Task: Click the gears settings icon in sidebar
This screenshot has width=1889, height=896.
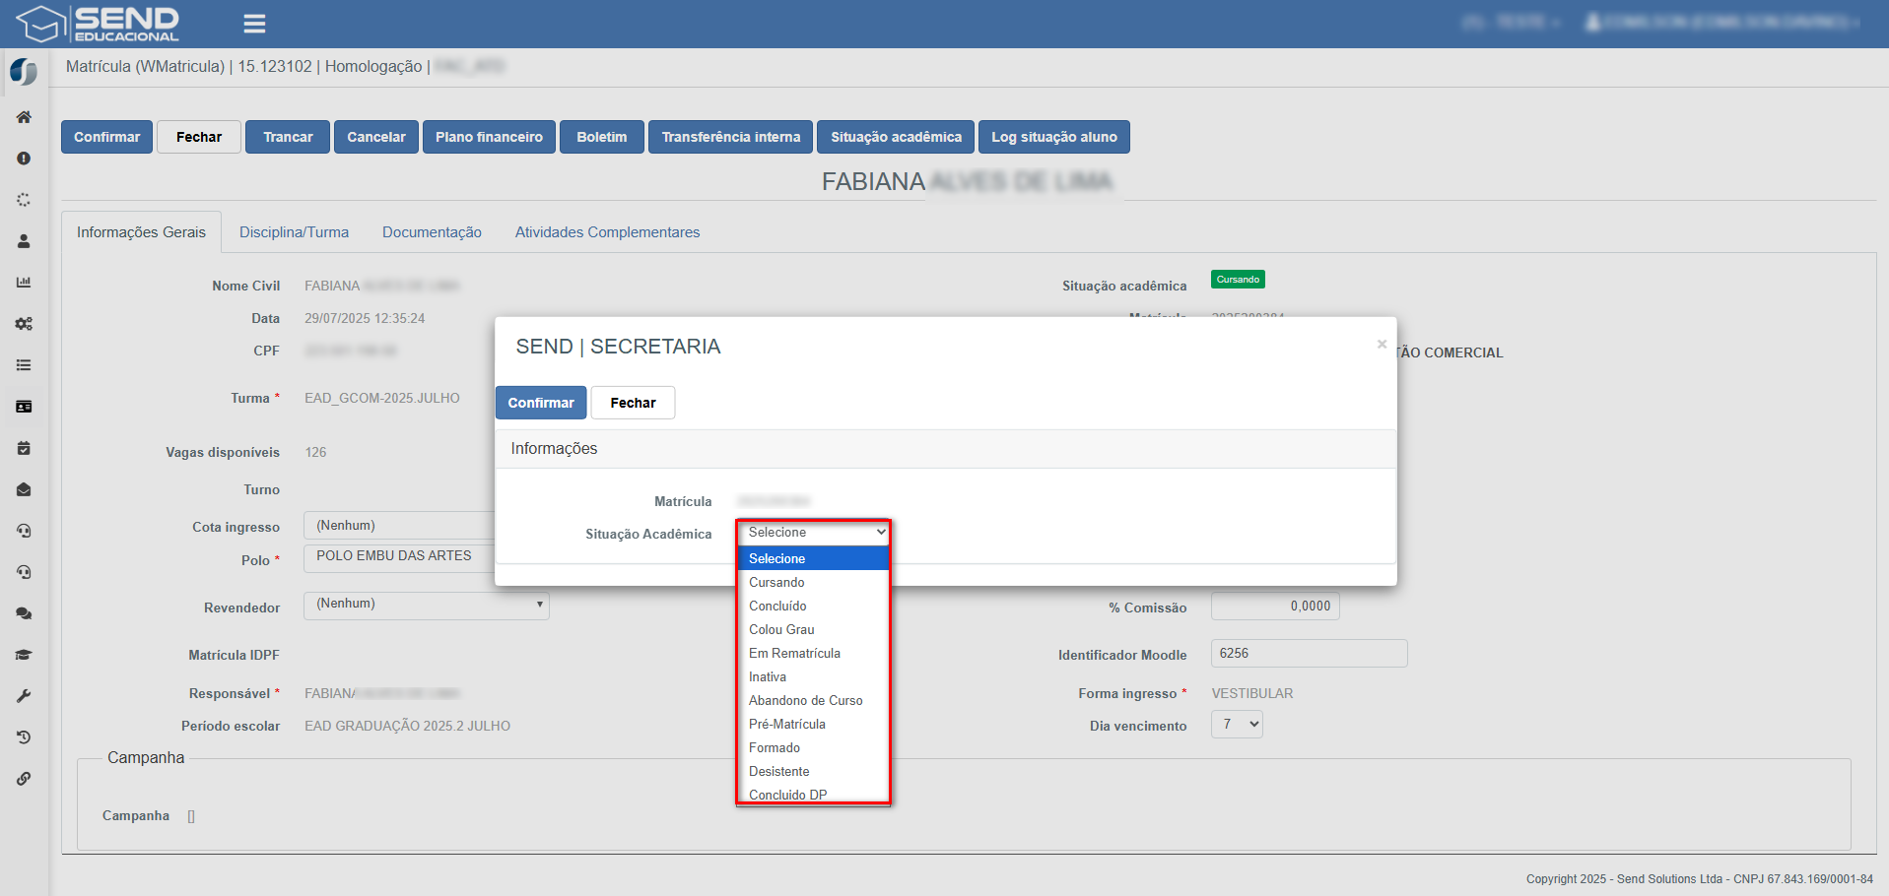Action: [x=24, y=324]
